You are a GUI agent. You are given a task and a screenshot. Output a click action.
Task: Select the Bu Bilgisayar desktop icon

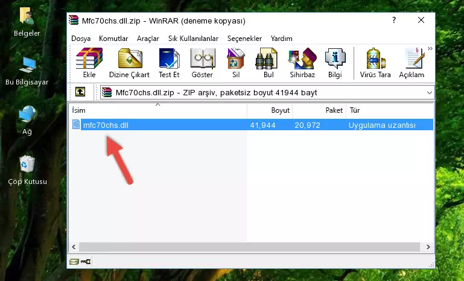27,71
